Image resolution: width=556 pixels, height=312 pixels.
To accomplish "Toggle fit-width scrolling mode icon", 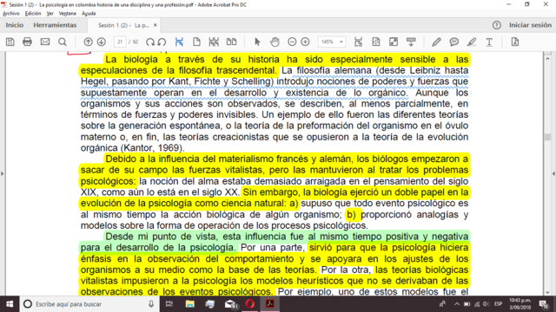I will pos(179,42).
